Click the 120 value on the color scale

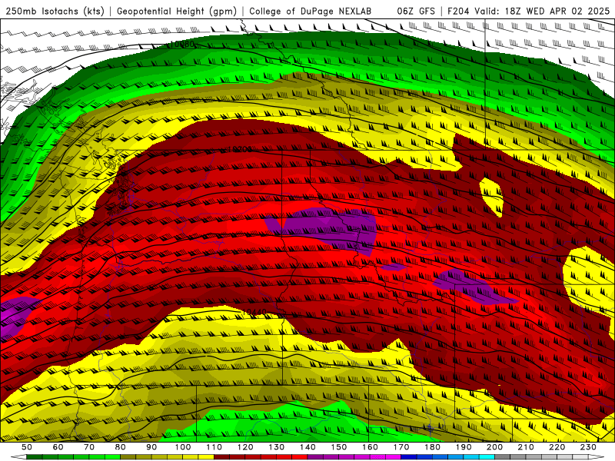click(245, 447)
